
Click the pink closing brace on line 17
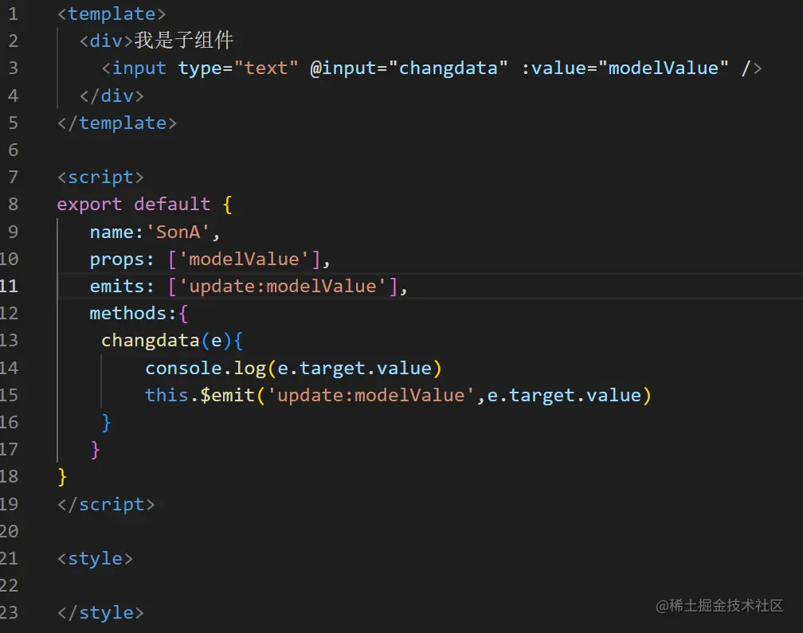click(x=95, y=450)
